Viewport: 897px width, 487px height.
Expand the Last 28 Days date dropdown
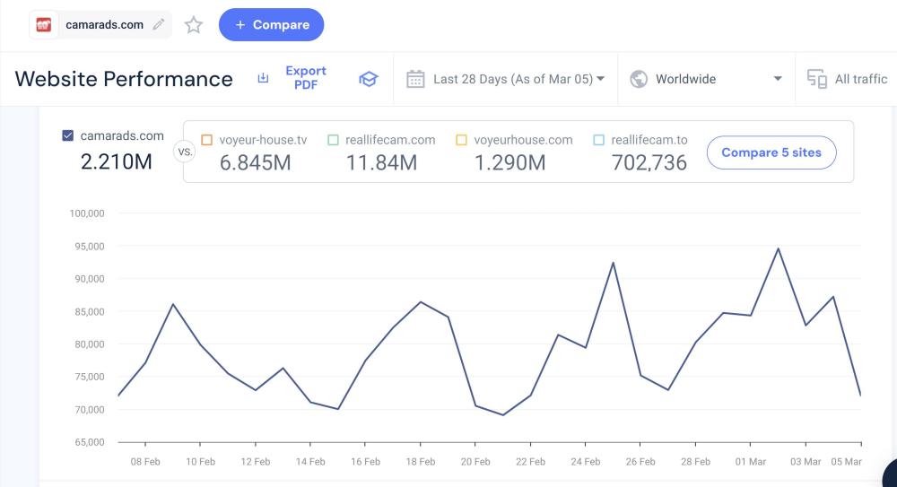[x=600, y=79]
